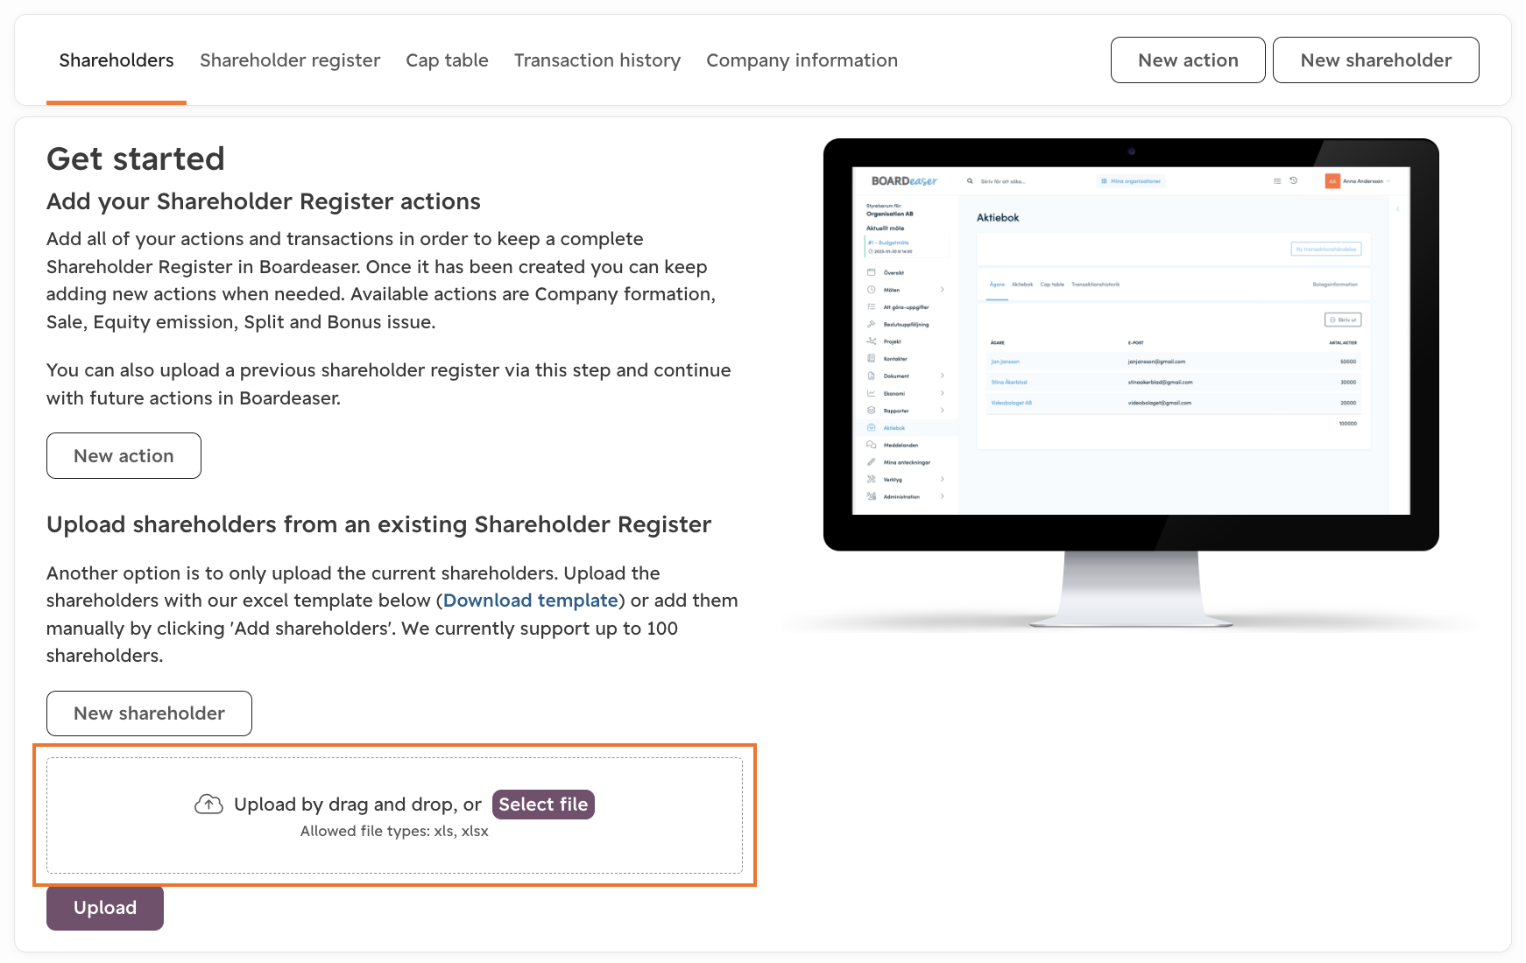Click the purple Upload button
This screenshot has height=963, width=1526.
point(105,908)
